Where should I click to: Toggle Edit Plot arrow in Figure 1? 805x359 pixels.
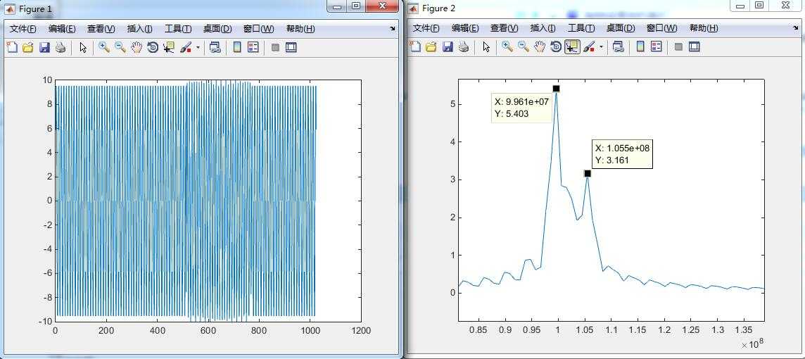tap(83, 48)
